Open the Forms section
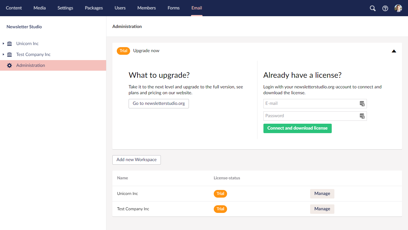Screen dimensions: 408x230 174,8
